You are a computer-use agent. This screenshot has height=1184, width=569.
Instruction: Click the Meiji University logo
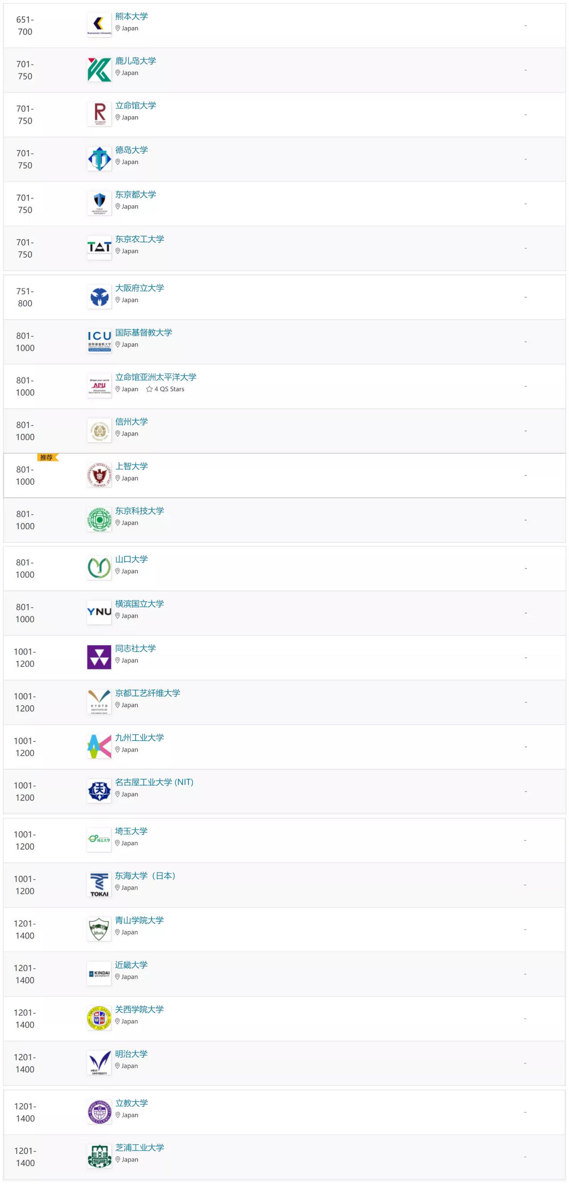(x=99, y=1063)
